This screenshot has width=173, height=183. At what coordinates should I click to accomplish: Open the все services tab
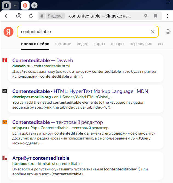[x=161, y=44]
